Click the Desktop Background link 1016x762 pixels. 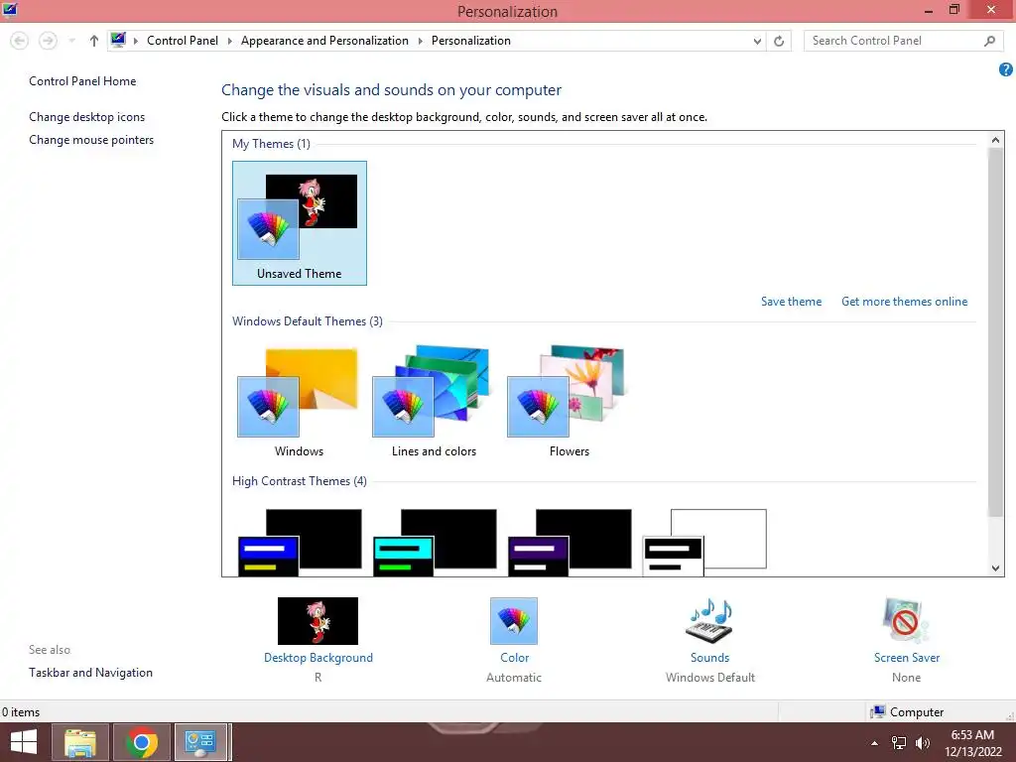click(318, 658)
